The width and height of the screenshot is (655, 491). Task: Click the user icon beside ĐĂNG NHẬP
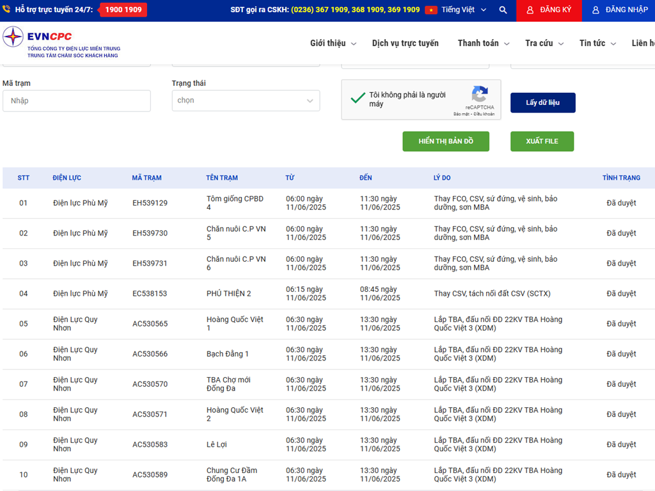(x=596, y=10)
